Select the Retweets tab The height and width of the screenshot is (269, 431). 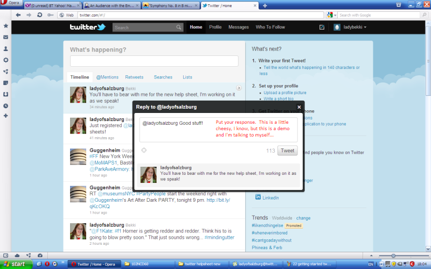click(134, 77)
